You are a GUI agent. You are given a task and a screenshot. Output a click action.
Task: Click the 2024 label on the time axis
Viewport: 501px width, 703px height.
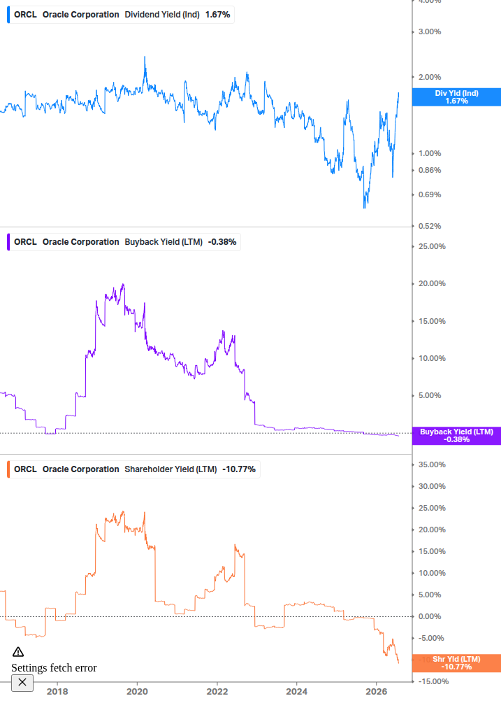coord(297,691)
